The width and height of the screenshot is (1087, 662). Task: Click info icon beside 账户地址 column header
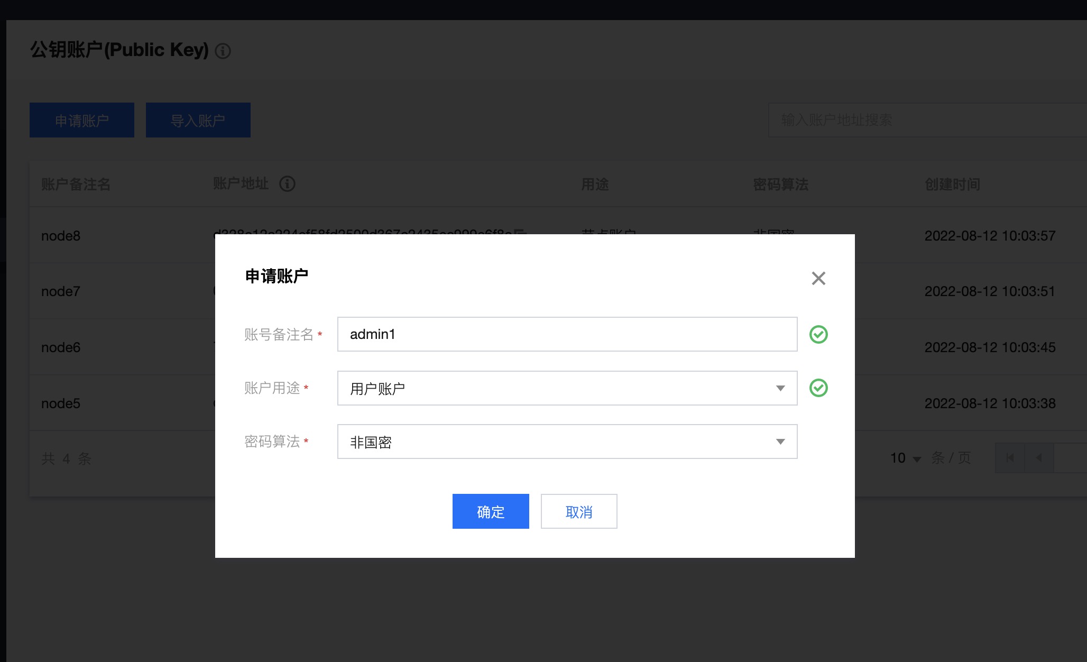[x=287, y=183]
